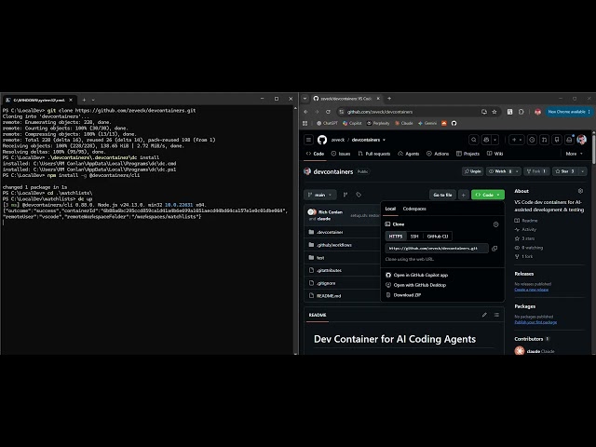Open the Watch notifications dropdown

(x=503, y=171)
